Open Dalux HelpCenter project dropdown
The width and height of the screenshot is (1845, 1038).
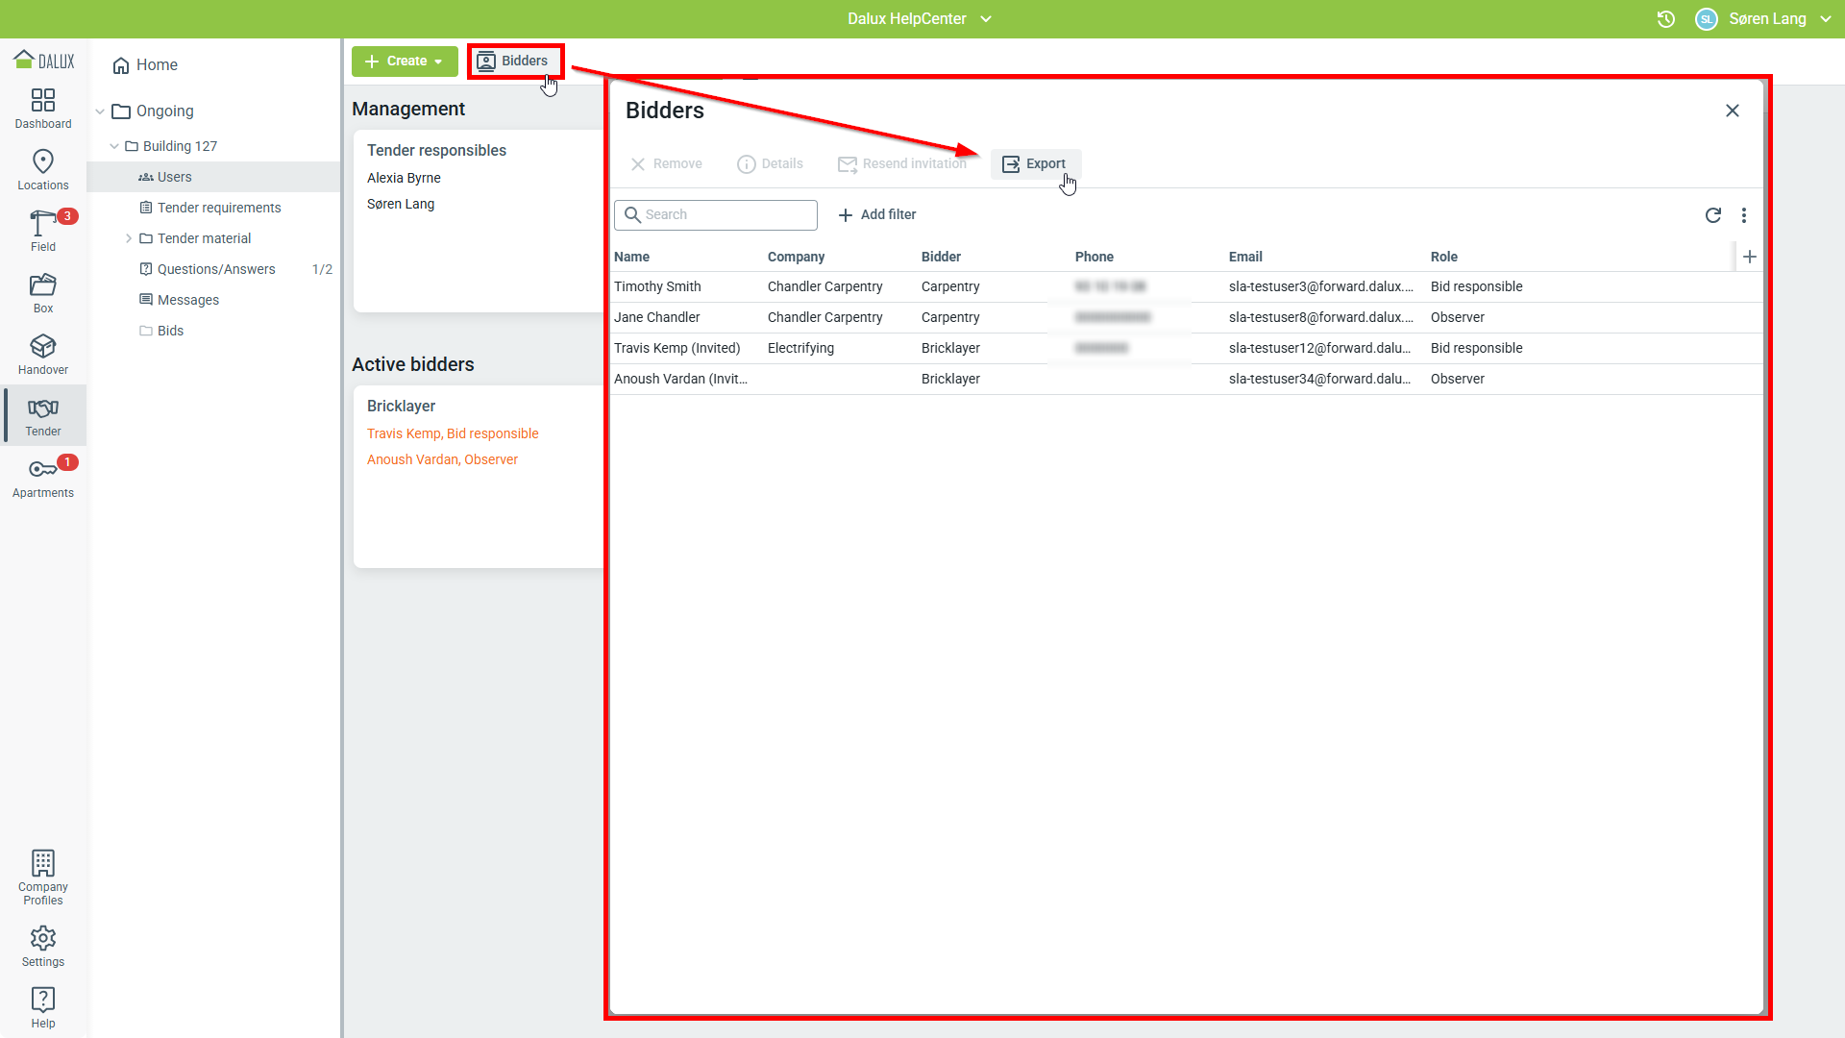pyautogui.click(x=919, y=19)
